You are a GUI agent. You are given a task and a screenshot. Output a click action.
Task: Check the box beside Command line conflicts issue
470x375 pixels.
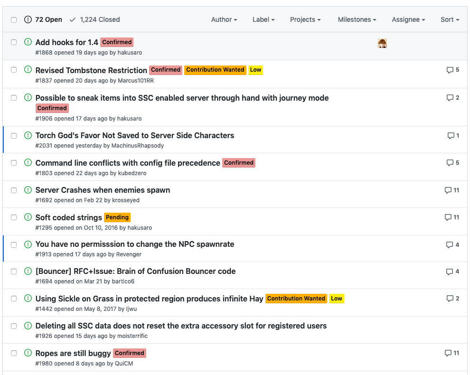[14, 162]
